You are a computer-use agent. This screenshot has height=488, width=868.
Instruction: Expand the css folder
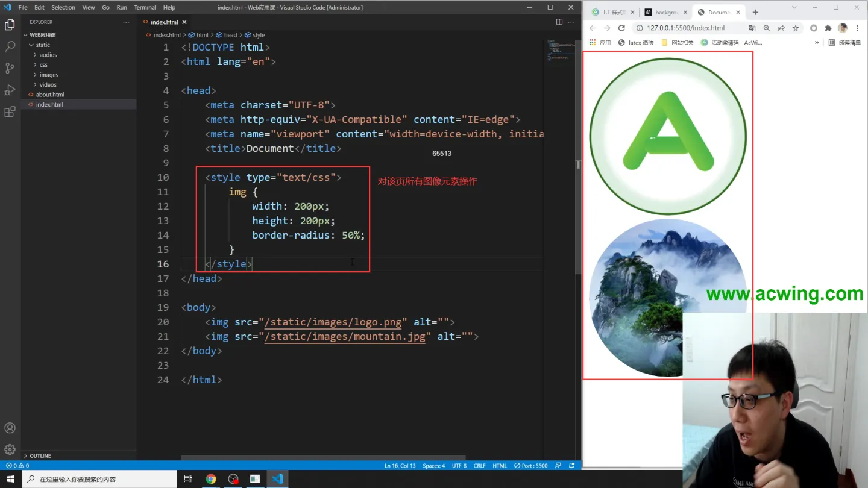coord(42,64)
